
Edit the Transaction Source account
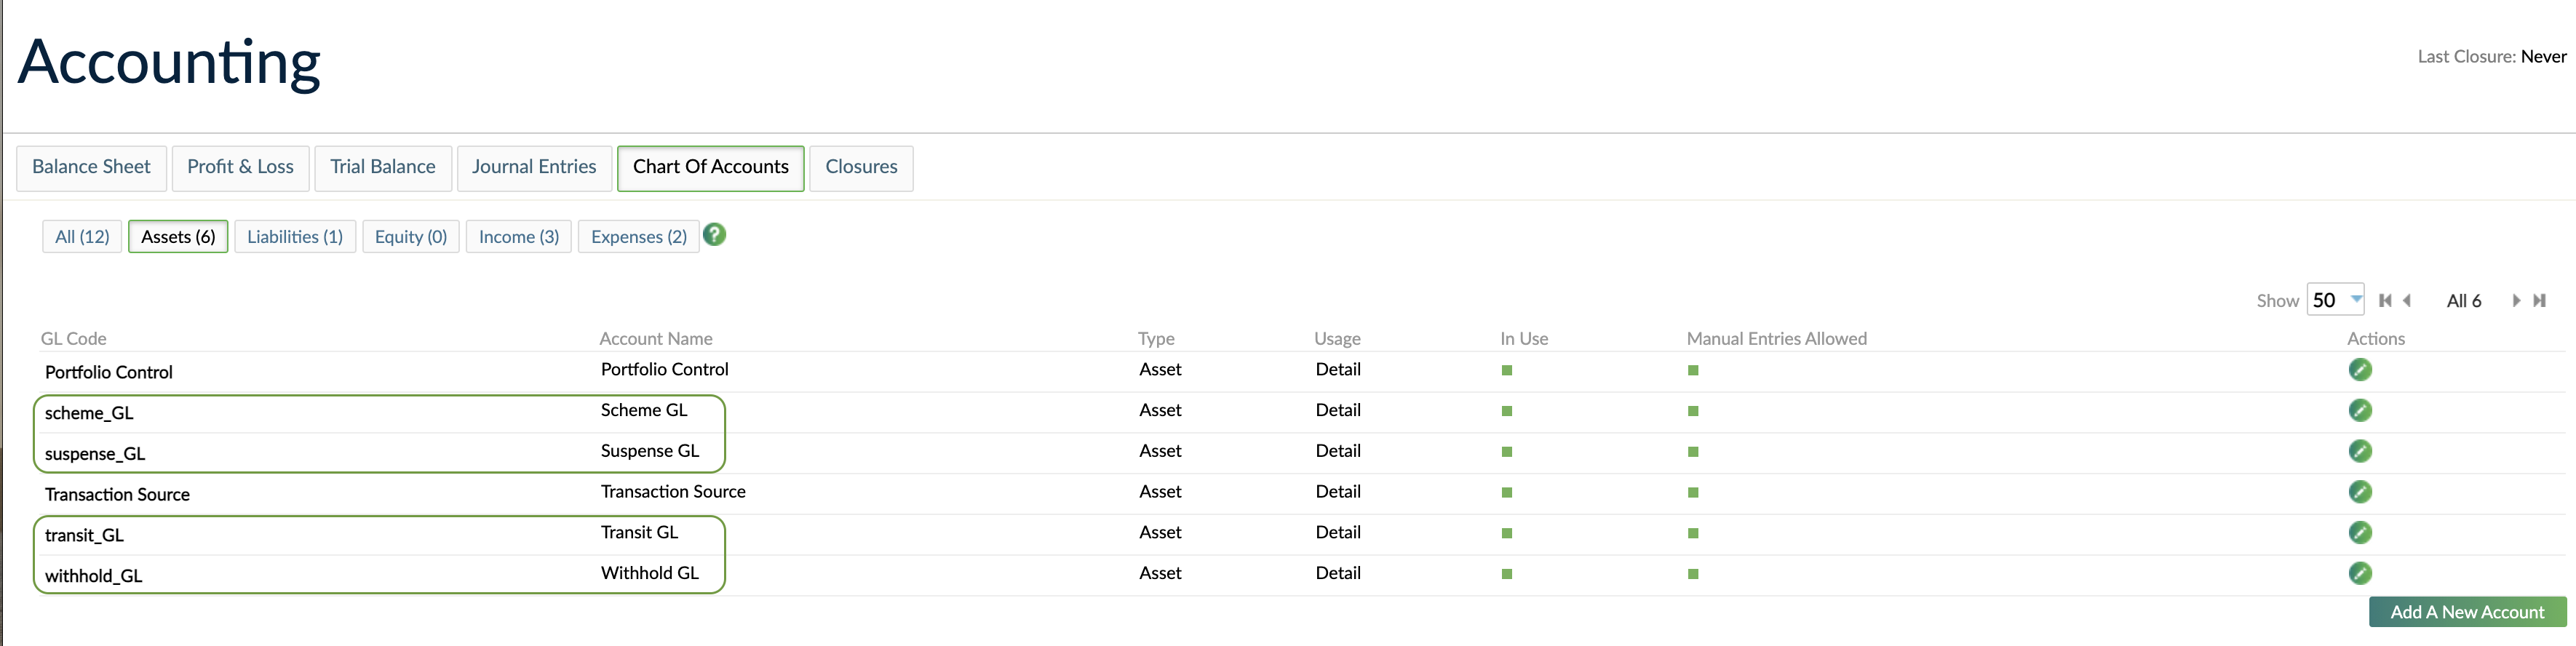2359,492
